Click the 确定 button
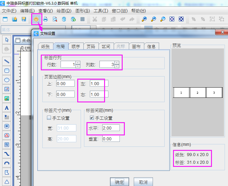Screen dimensions: 228x186 tap(119, 182)
